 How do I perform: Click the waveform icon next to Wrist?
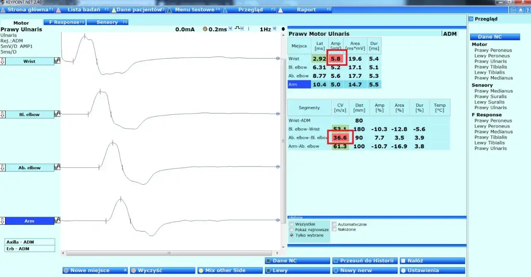[57, 61]
